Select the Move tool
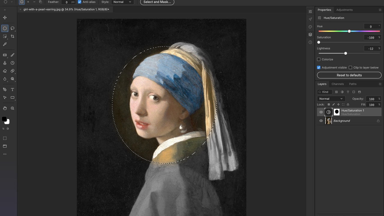 [5, 17]
